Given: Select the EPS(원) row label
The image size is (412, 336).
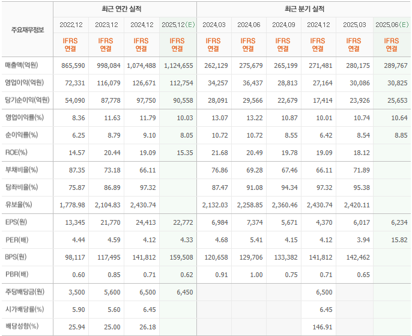Looking at the screenshot, I should (16, 222).
